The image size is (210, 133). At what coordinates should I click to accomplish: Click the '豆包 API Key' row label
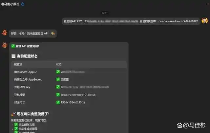click(22, 87)
